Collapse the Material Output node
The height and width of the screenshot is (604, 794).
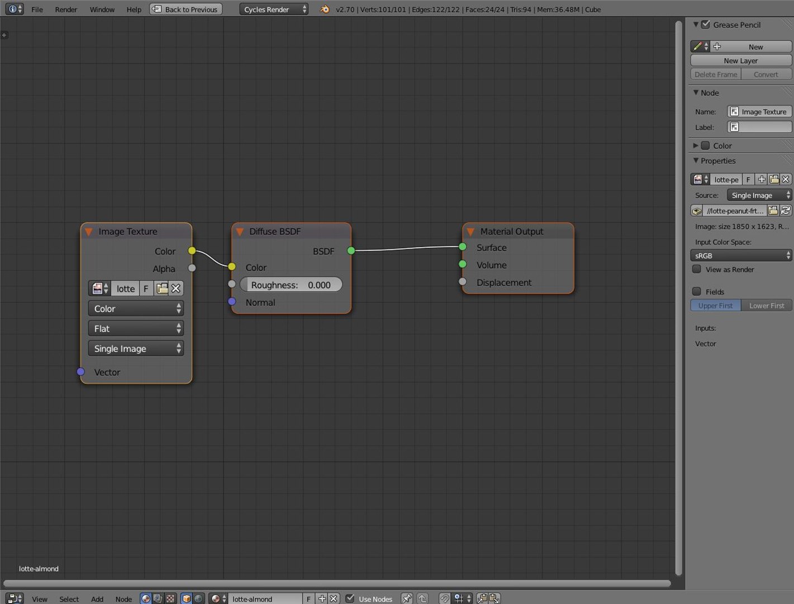pyautogui.click(x=470, y=232)
